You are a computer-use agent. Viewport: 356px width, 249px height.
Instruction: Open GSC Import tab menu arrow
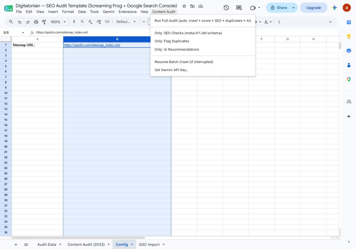click(x=163, y=244)
